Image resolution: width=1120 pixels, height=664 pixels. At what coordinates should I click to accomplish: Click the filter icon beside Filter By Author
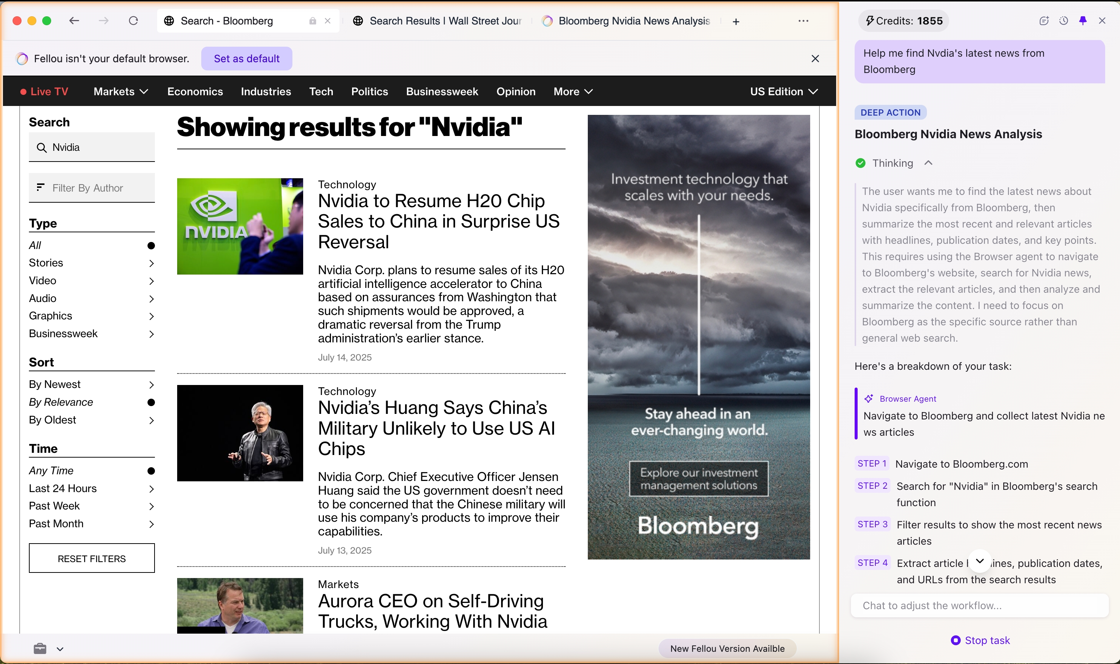point(40,187)
